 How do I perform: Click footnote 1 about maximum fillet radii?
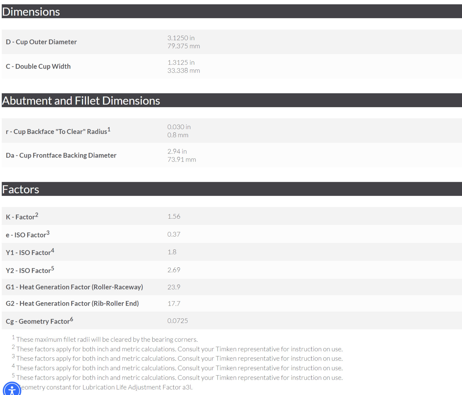click(105, 339)
